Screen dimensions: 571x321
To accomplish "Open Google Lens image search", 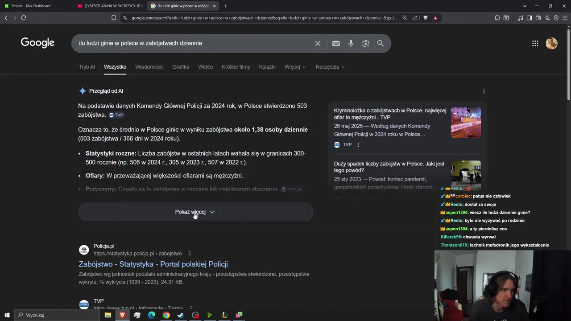I will point(366,43).
